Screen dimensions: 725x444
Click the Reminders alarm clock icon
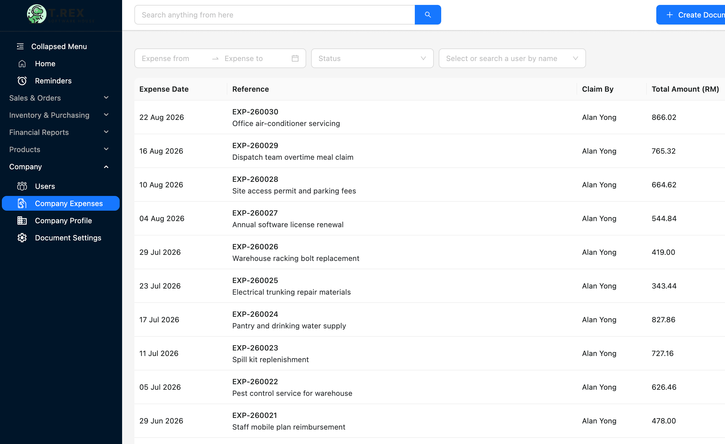click(22, 81)
